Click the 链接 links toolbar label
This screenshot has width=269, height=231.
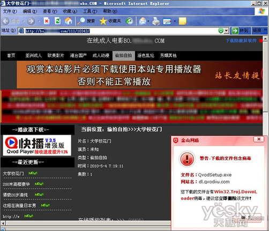click(257, 31)
